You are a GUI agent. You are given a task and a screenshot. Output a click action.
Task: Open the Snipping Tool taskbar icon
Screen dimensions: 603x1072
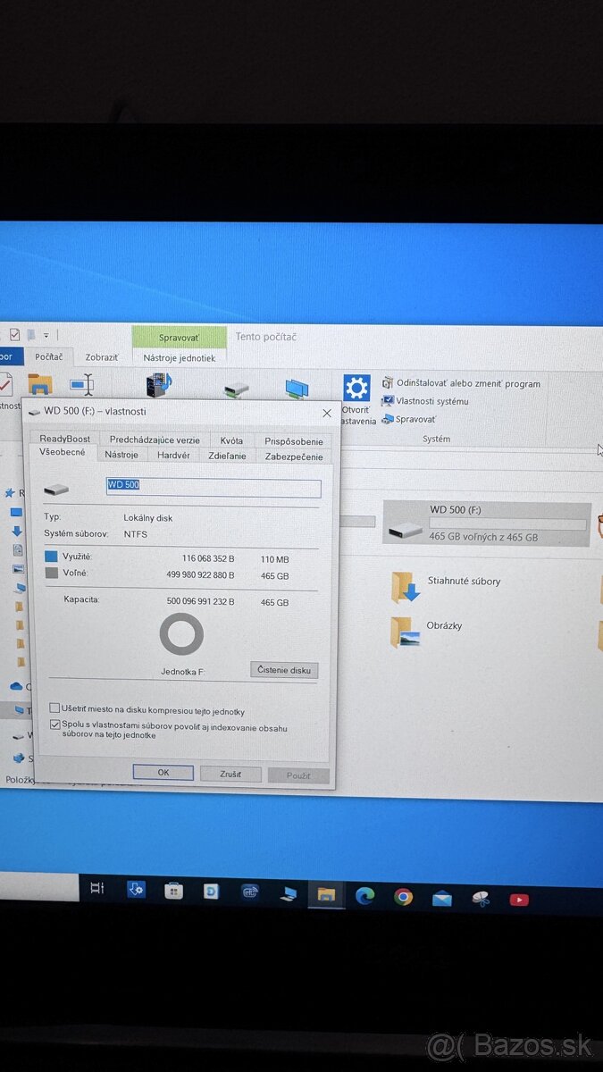click(x=481, y=899)
